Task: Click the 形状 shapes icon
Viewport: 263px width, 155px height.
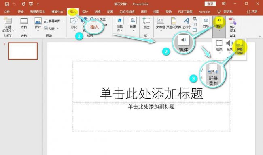Action: pyautogui.click(x=74, y=21)
